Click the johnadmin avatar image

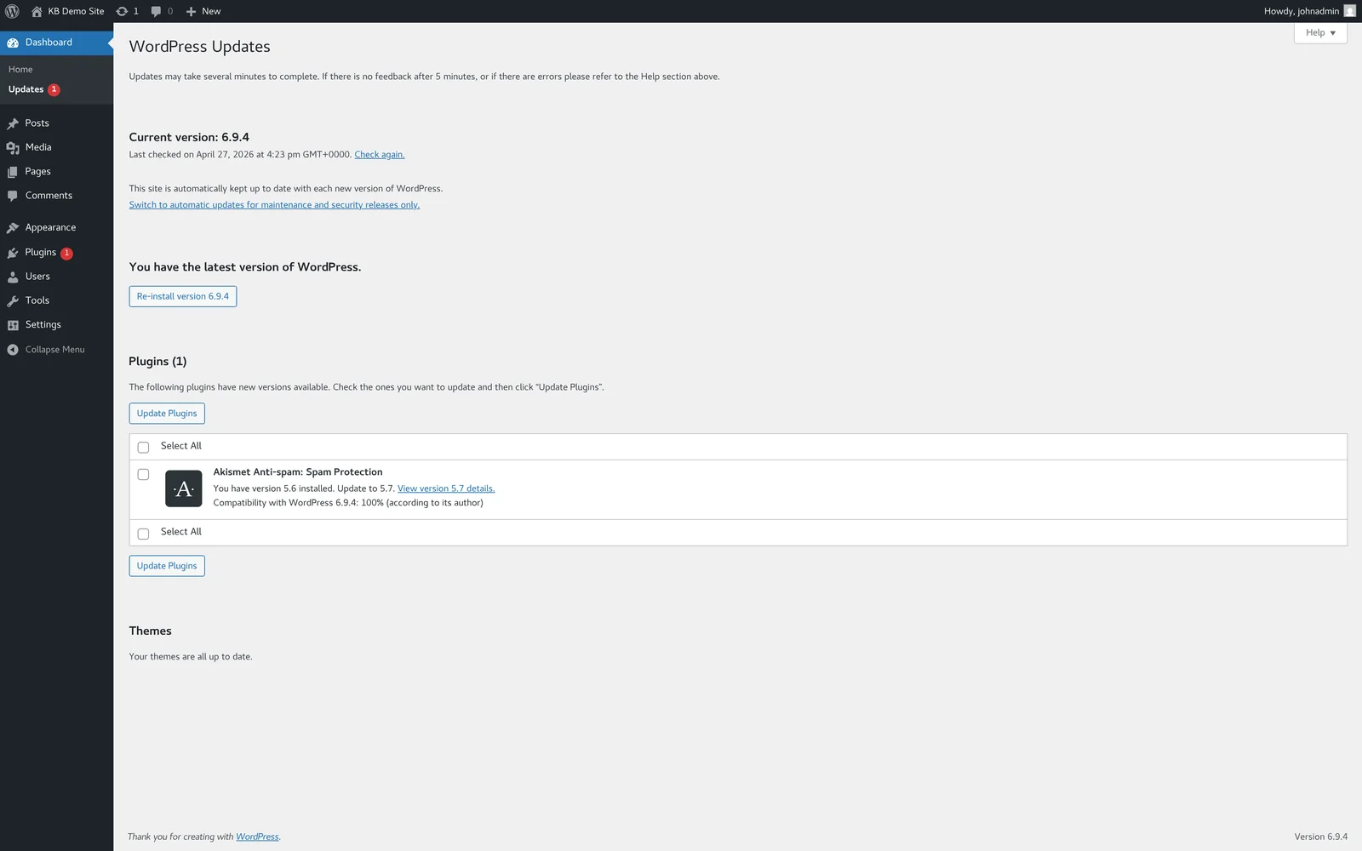click(1349, 11)
